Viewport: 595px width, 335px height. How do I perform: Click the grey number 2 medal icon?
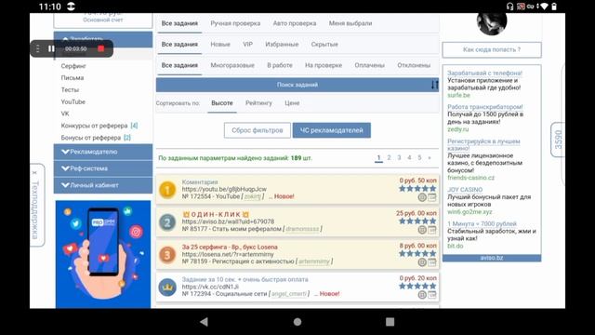coord(167,222)
